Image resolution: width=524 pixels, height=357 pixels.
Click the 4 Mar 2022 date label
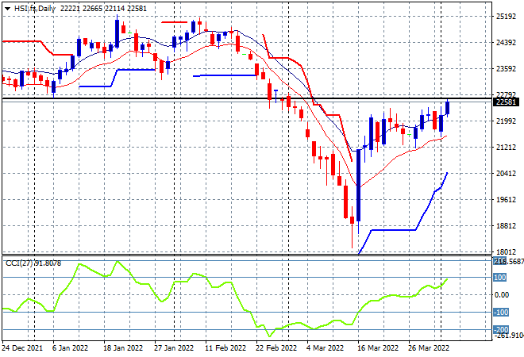pos(326,348)
